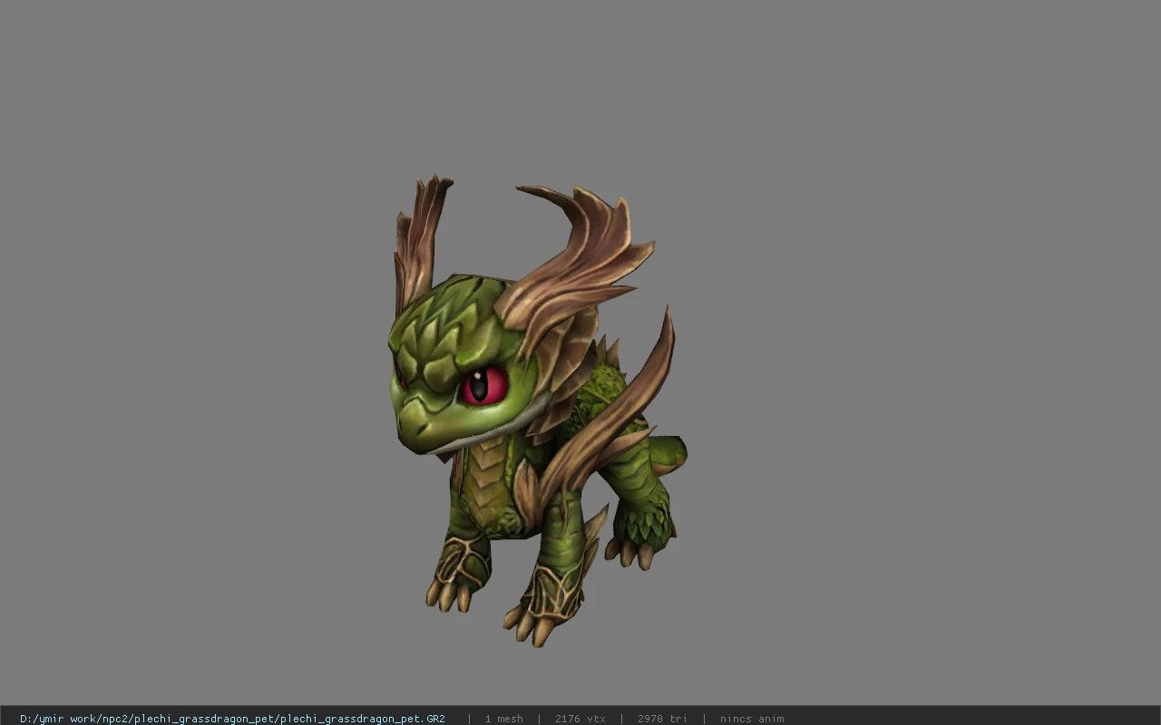Click the plechi_grassdragon_pet.GR2 file path

232,719
